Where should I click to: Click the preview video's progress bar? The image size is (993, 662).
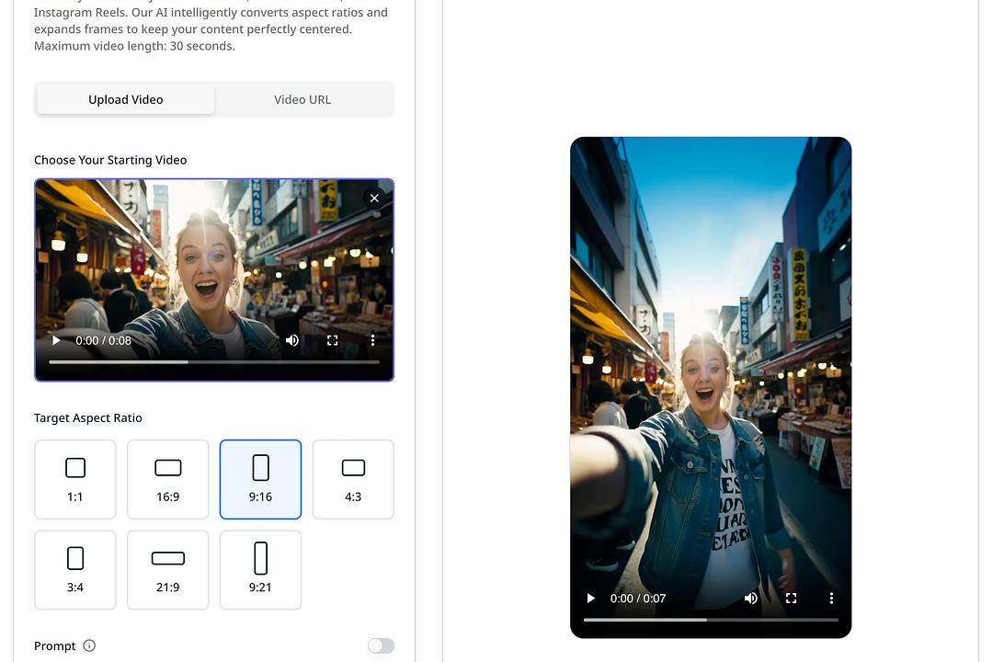click(x=710, y=620)
